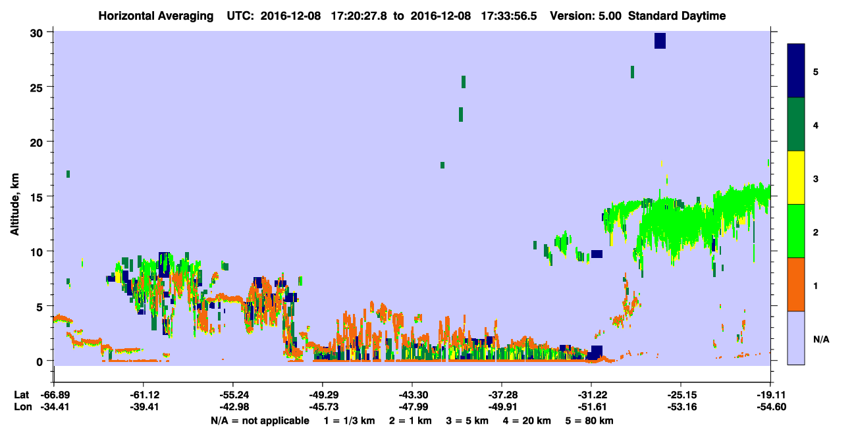This screenshot has height=439, width=856.
Task: Click longitude value -51.61
Action: 591,407
